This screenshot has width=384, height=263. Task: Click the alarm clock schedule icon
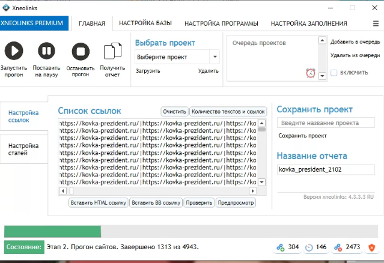[x=311, y=73]
